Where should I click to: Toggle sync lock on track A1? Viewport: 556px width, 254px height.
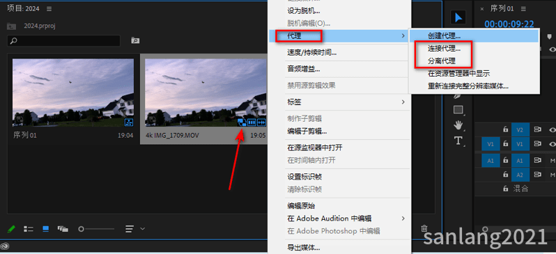click(538, 161)
